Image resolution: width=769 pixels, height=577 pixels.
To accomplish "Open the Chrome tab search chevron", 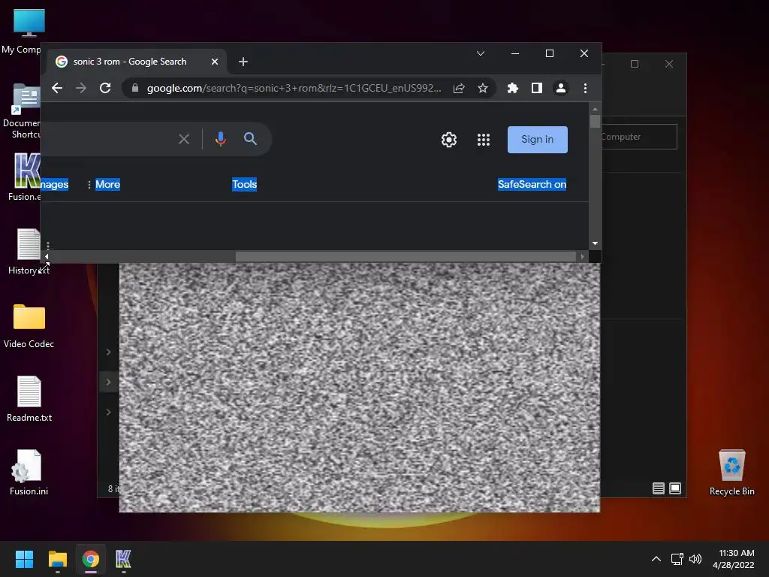I will [481, 53].
